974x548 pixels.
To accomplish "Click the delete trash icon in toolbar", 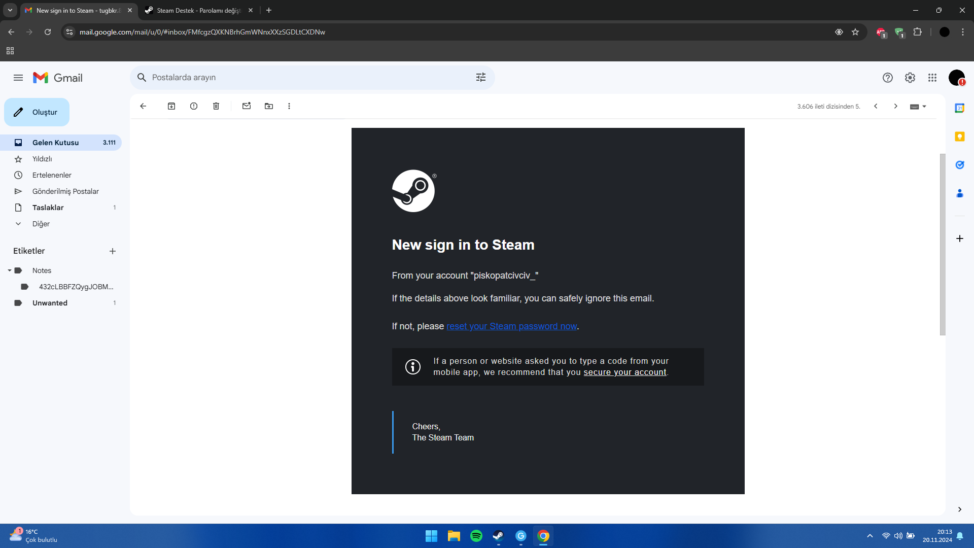I will point(216,106).
